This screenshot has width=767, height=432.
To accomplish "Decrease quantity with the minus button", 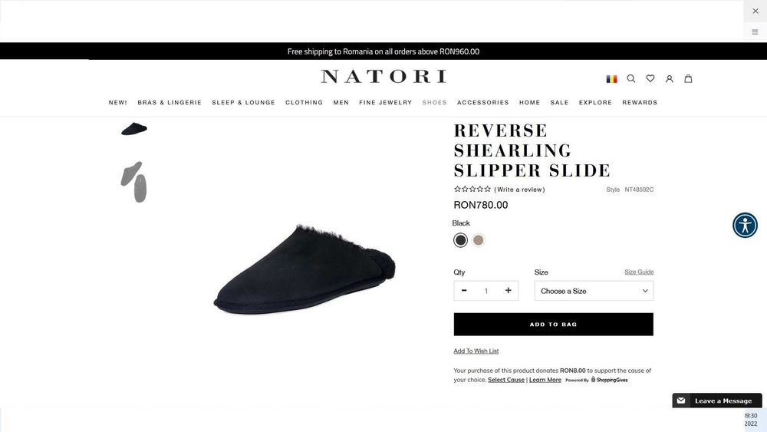I will (x=464, y=291).
